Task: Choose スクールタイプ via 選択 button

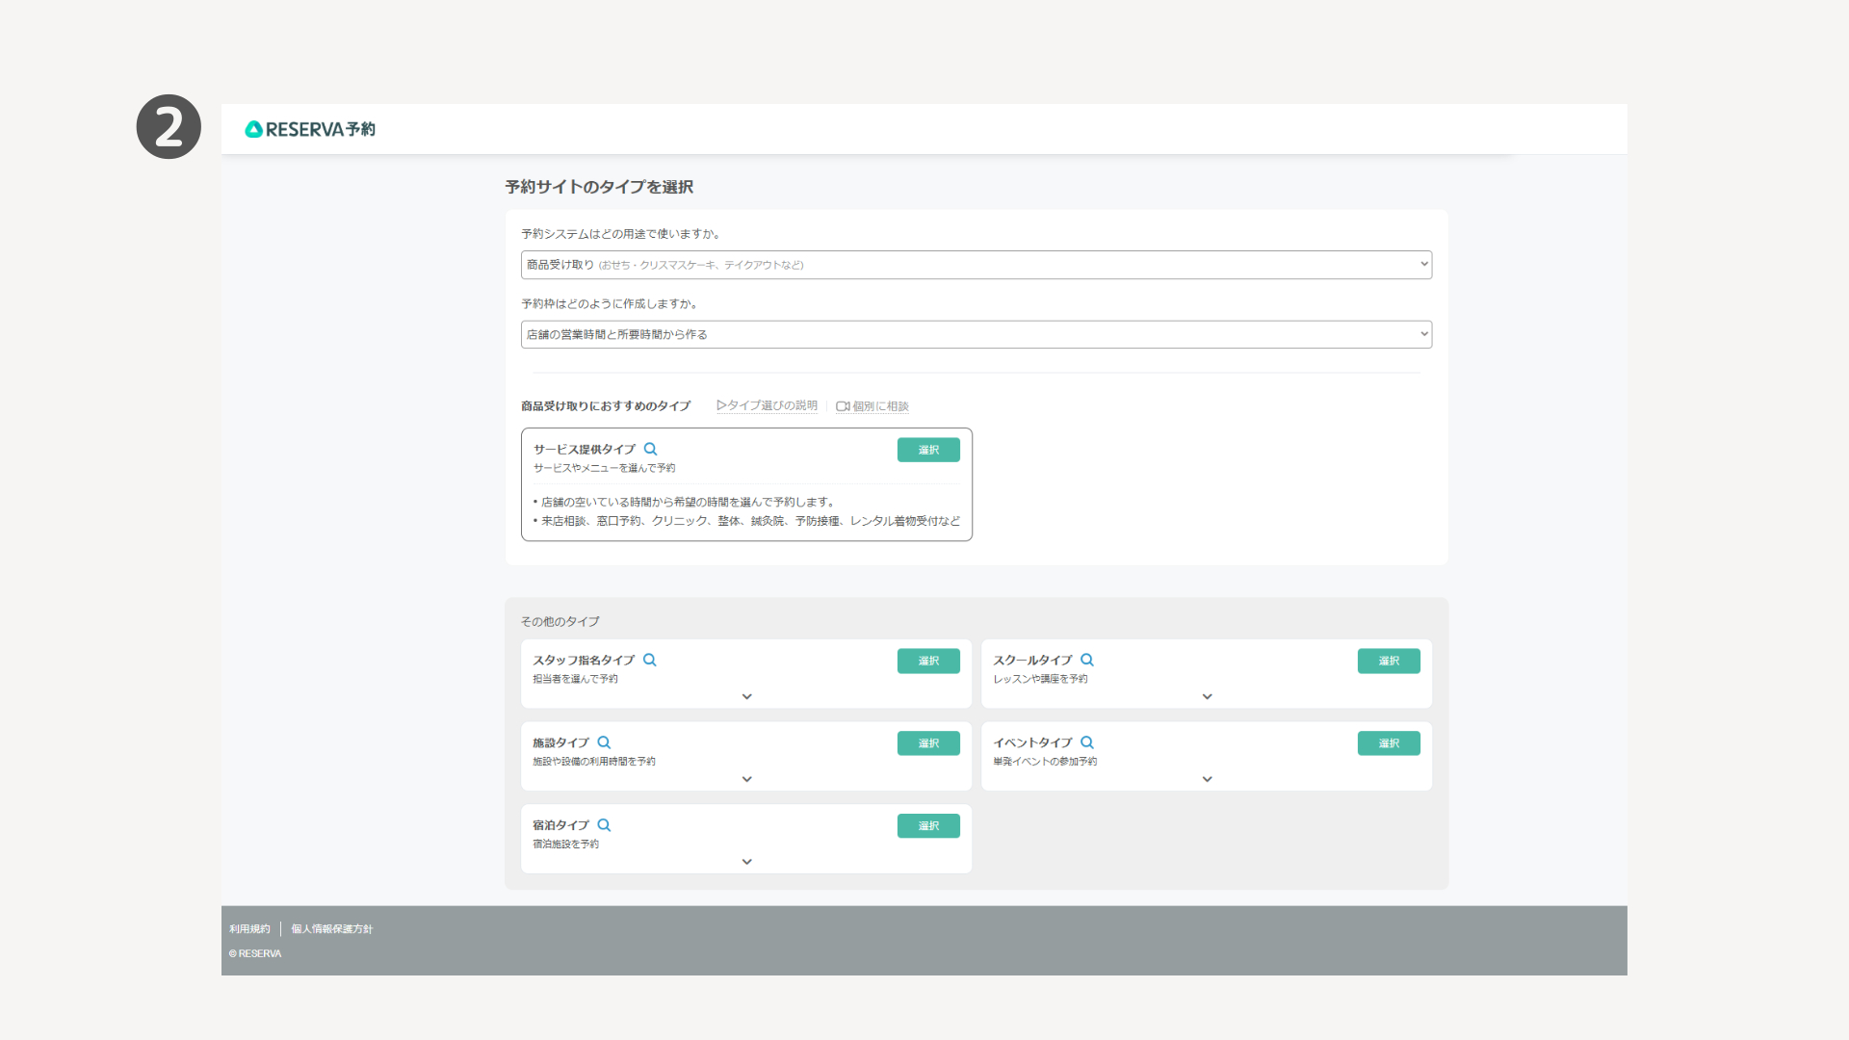Action: point(1389,661)
